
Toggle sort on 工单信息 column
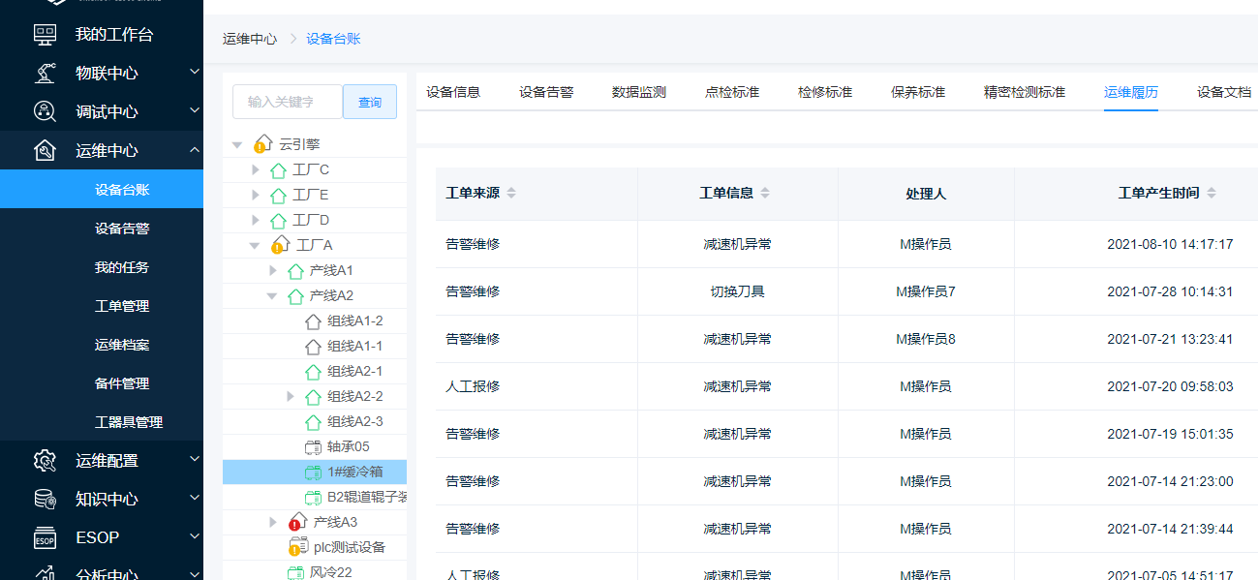pyautogui.click(x=765, y=194)
